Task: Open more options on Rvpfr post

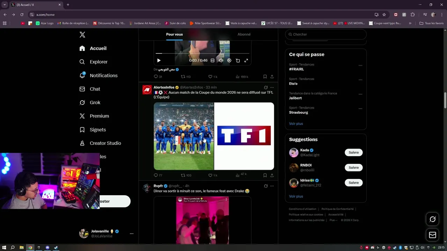Action: (272, 186)
